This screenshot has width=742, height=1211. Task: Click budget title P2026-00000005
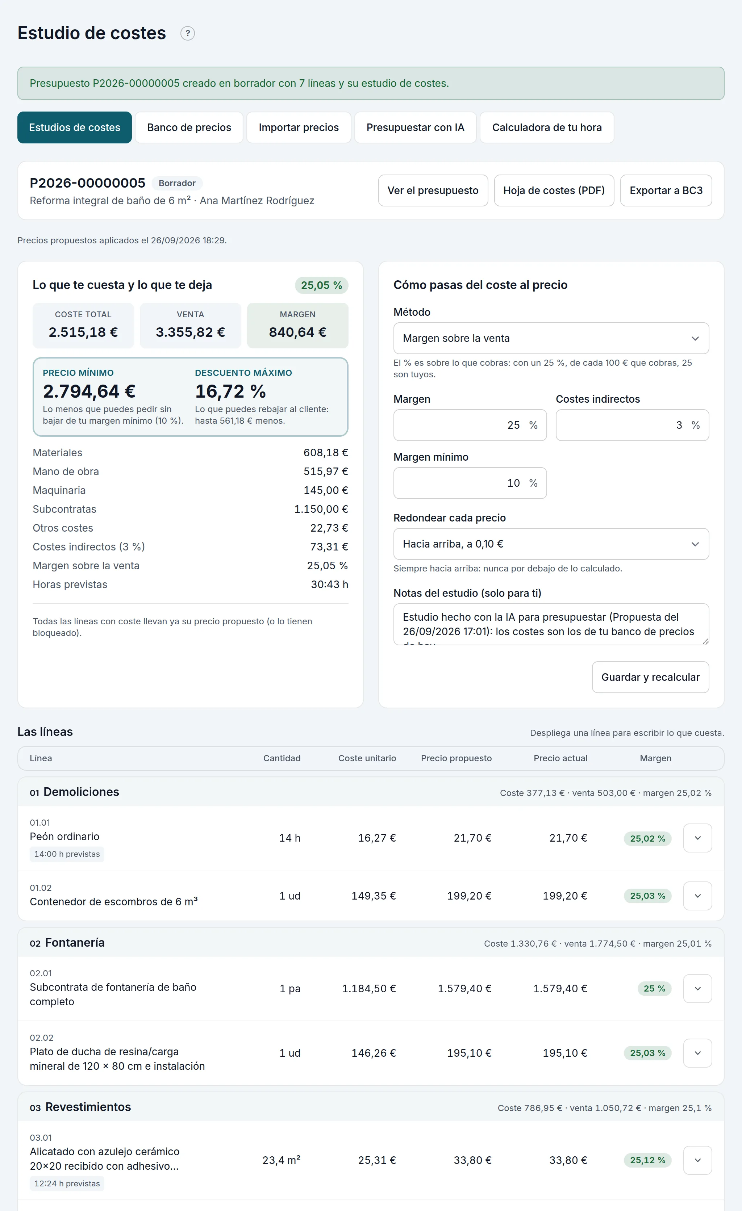tap(88, 183)
